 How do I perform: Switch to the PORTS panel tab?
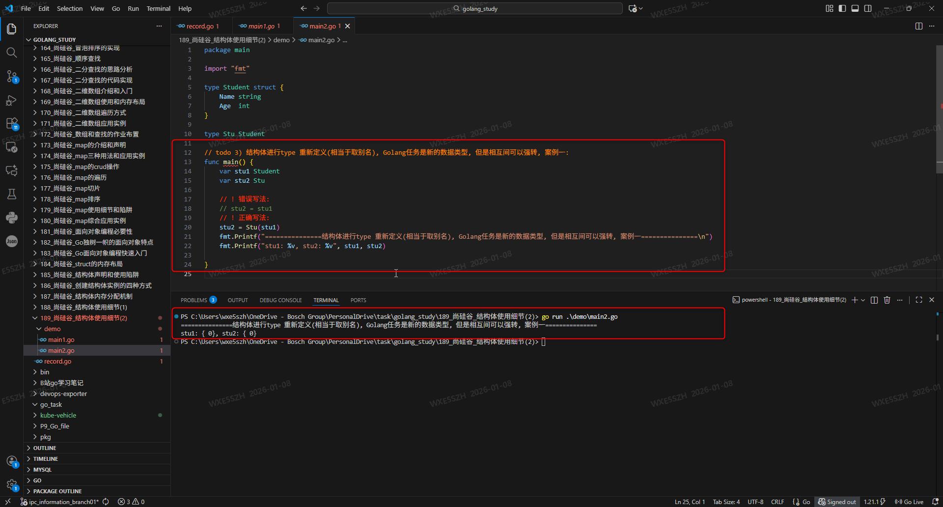[358, 300]
